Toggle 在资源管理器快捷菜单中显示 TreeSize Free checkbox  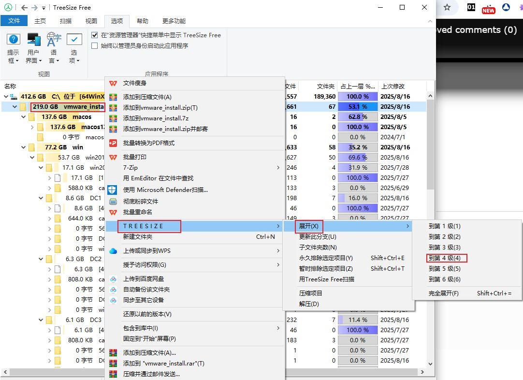pos(95,35)
